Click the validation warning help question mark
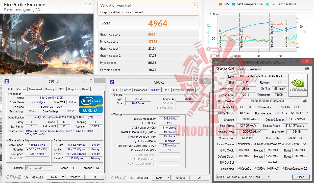The width and height of the screenshot is (314, 183). [x=195, y=5]
